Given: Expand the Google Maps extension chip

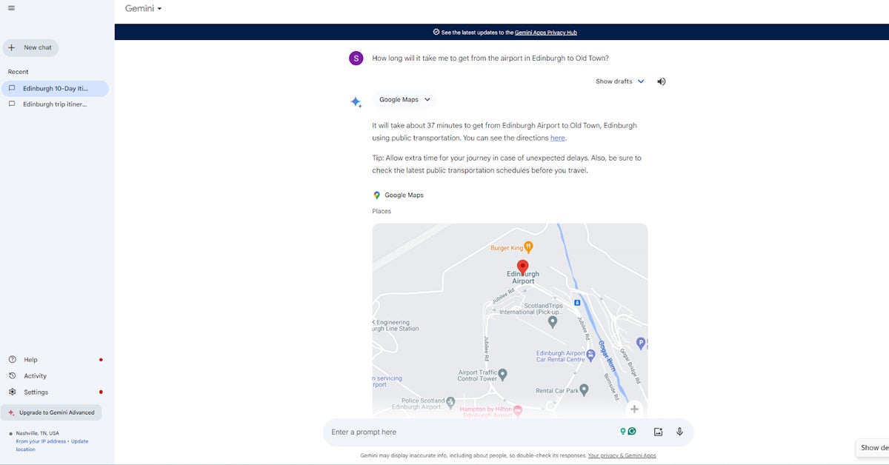Looking at the screenshot, I should coord(404,100).
